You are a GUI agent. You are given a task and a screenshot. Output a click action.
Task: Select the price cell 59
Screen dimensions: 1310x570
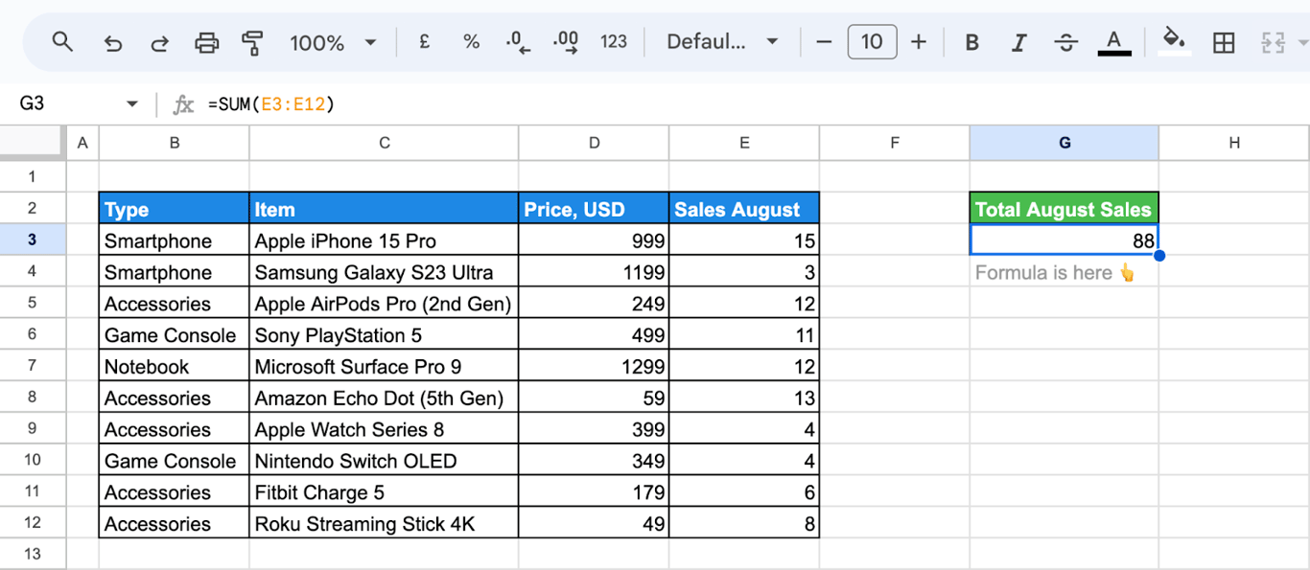(x=594, y=398)
